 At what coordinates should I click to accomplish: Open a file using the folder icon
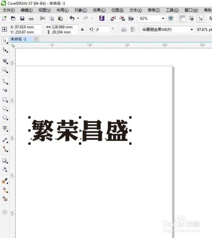pyautogui.click(x=13, y=18)
